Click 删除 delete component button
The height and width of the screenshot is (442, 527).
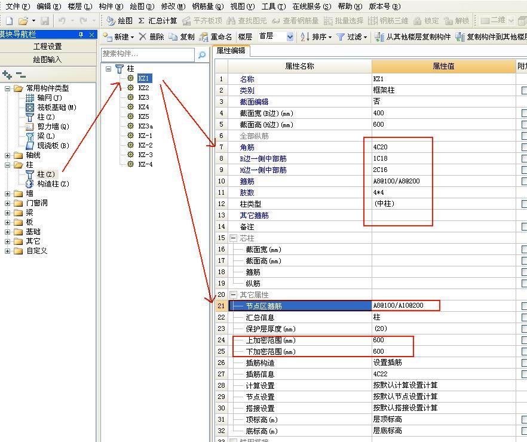[x=152, y=36]
